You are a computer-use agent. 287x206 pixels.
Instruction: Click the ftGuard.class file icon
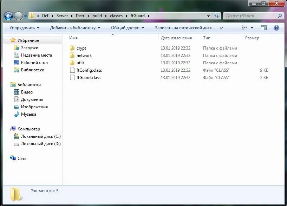tap(72, 78)
